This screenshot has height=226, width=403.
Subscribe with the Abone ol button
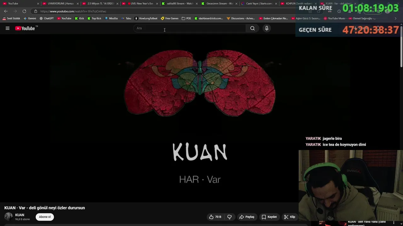45,217
